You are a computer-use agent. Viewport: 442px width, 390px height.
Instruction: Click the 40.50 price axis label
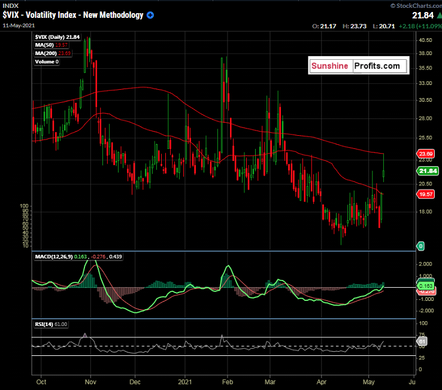click(x=425, y=40)
